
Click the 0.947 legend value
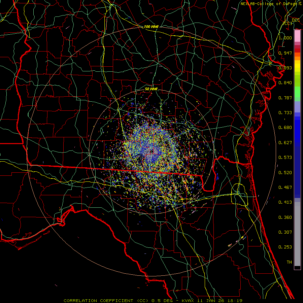tap(285, 53)
